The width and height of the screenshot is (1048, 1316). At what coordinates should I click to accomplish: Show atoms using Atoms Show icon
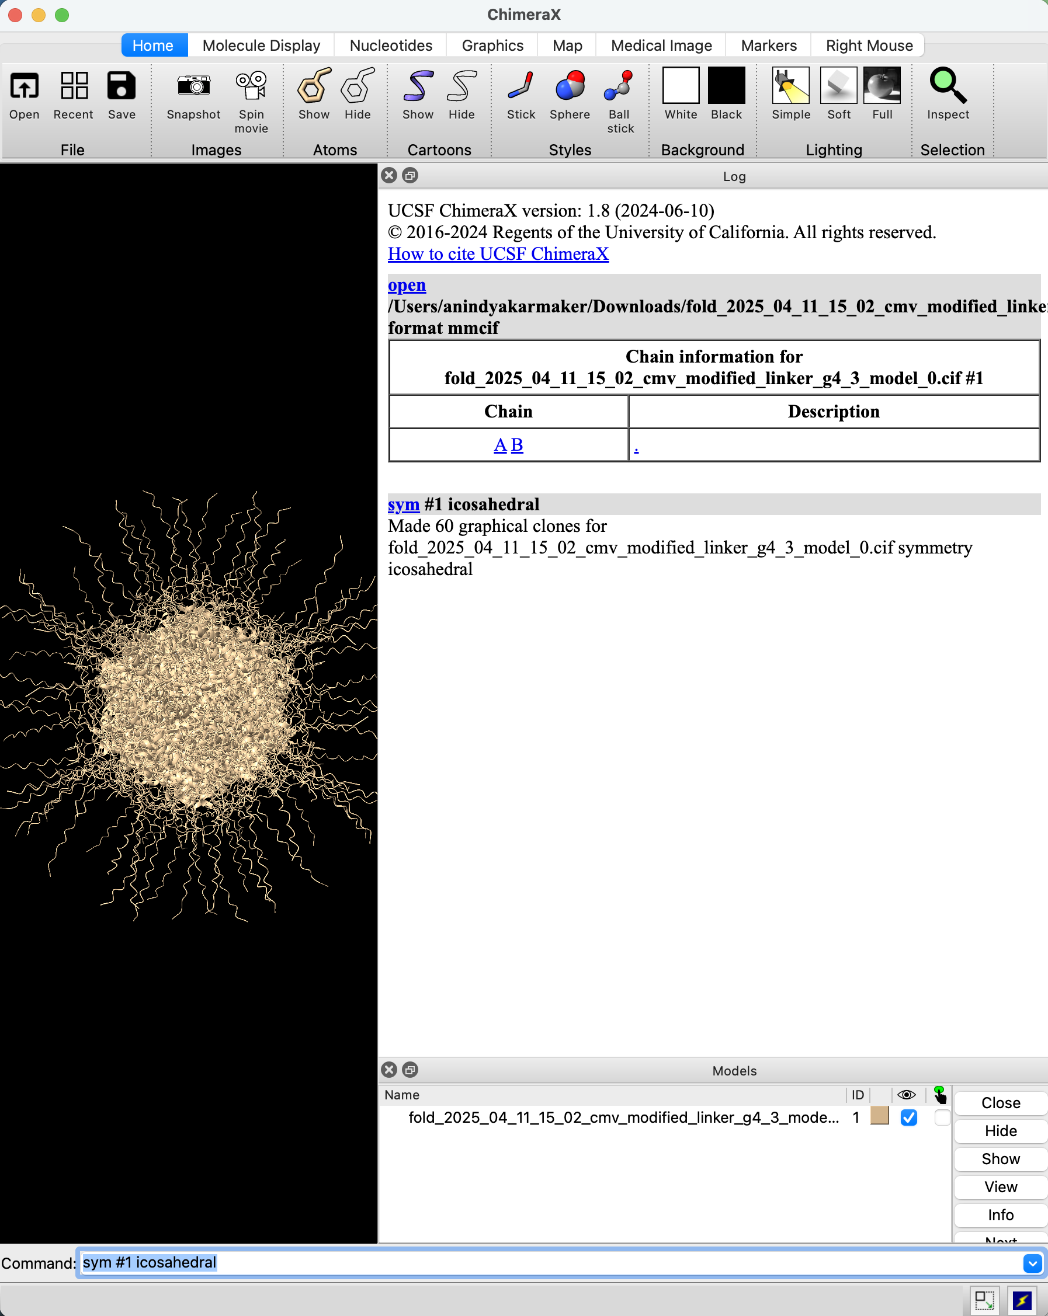pyautogui.click(x=314, y=86)
